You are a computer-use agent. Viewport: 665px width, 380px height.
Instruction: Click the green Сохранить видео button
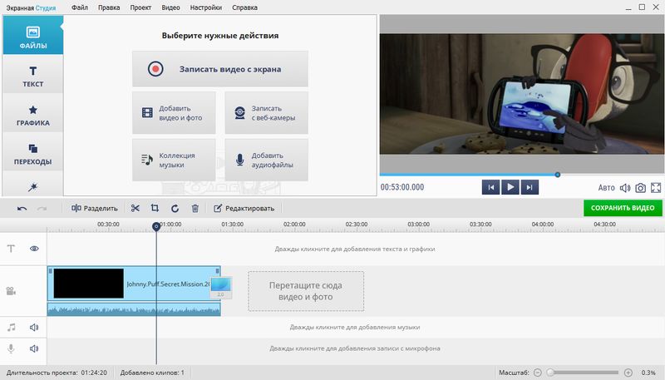coord(623,208)
